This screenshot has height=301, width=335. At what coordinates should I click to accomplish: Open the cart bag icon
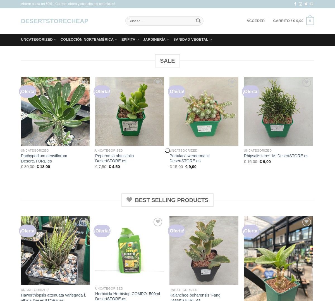click(x=310, y=21)
